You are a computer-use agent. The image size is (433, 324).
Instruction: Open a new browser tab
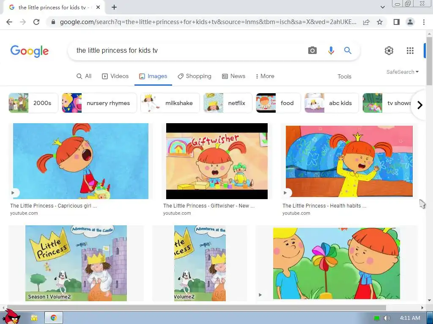click(x=114, y=8)
